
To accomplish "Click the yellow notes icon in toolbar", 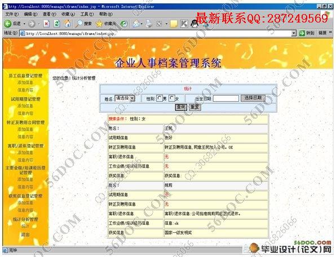I will 174,24.
